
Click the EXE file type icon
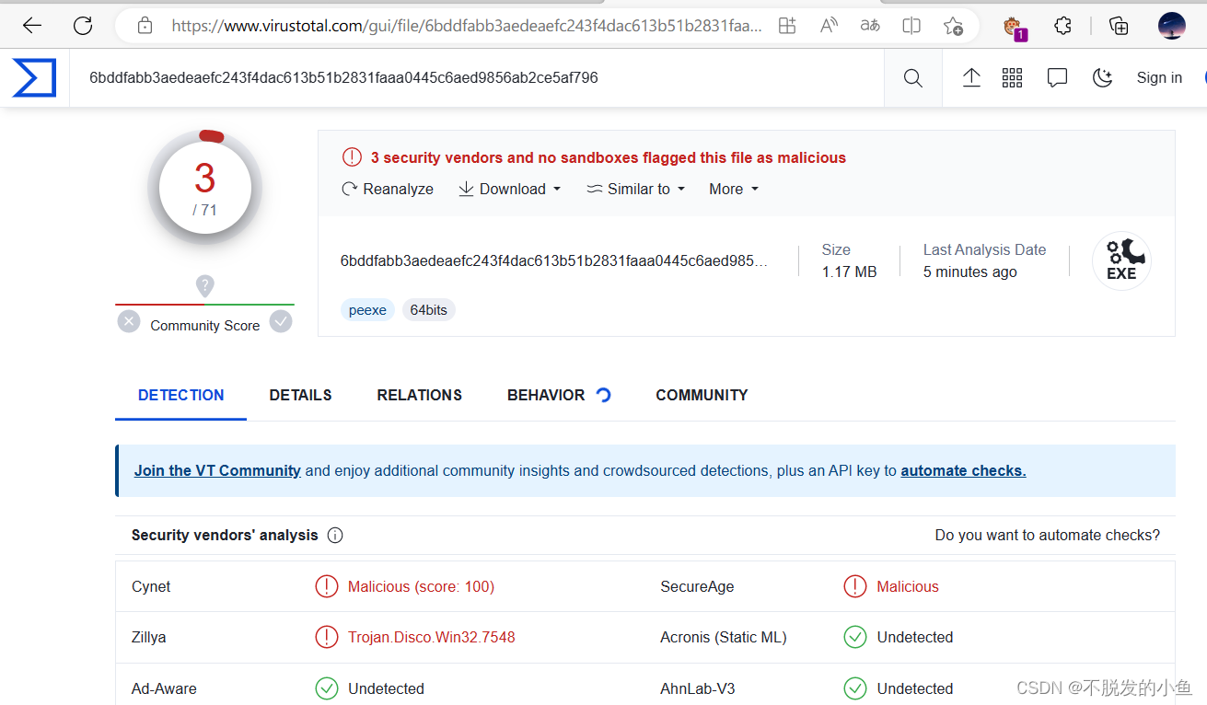point(1121,261)
